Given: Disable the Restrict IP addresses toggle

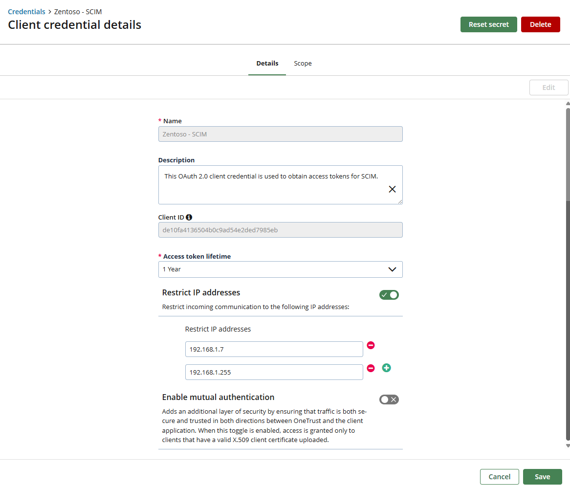Looking at the screenshot, I should 389,295.
